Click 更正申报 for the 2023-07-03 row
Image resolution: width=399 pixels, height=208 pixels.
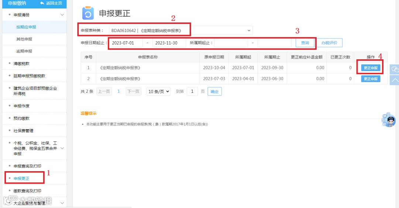pyautogui.click(x=371, y=79)
